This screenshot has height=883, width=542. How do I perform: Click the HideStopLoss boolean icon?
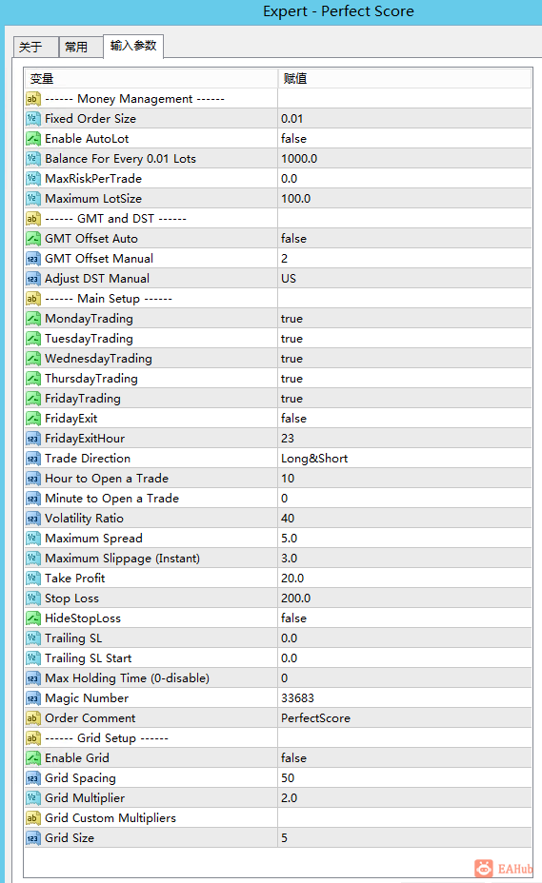point(33,618)
